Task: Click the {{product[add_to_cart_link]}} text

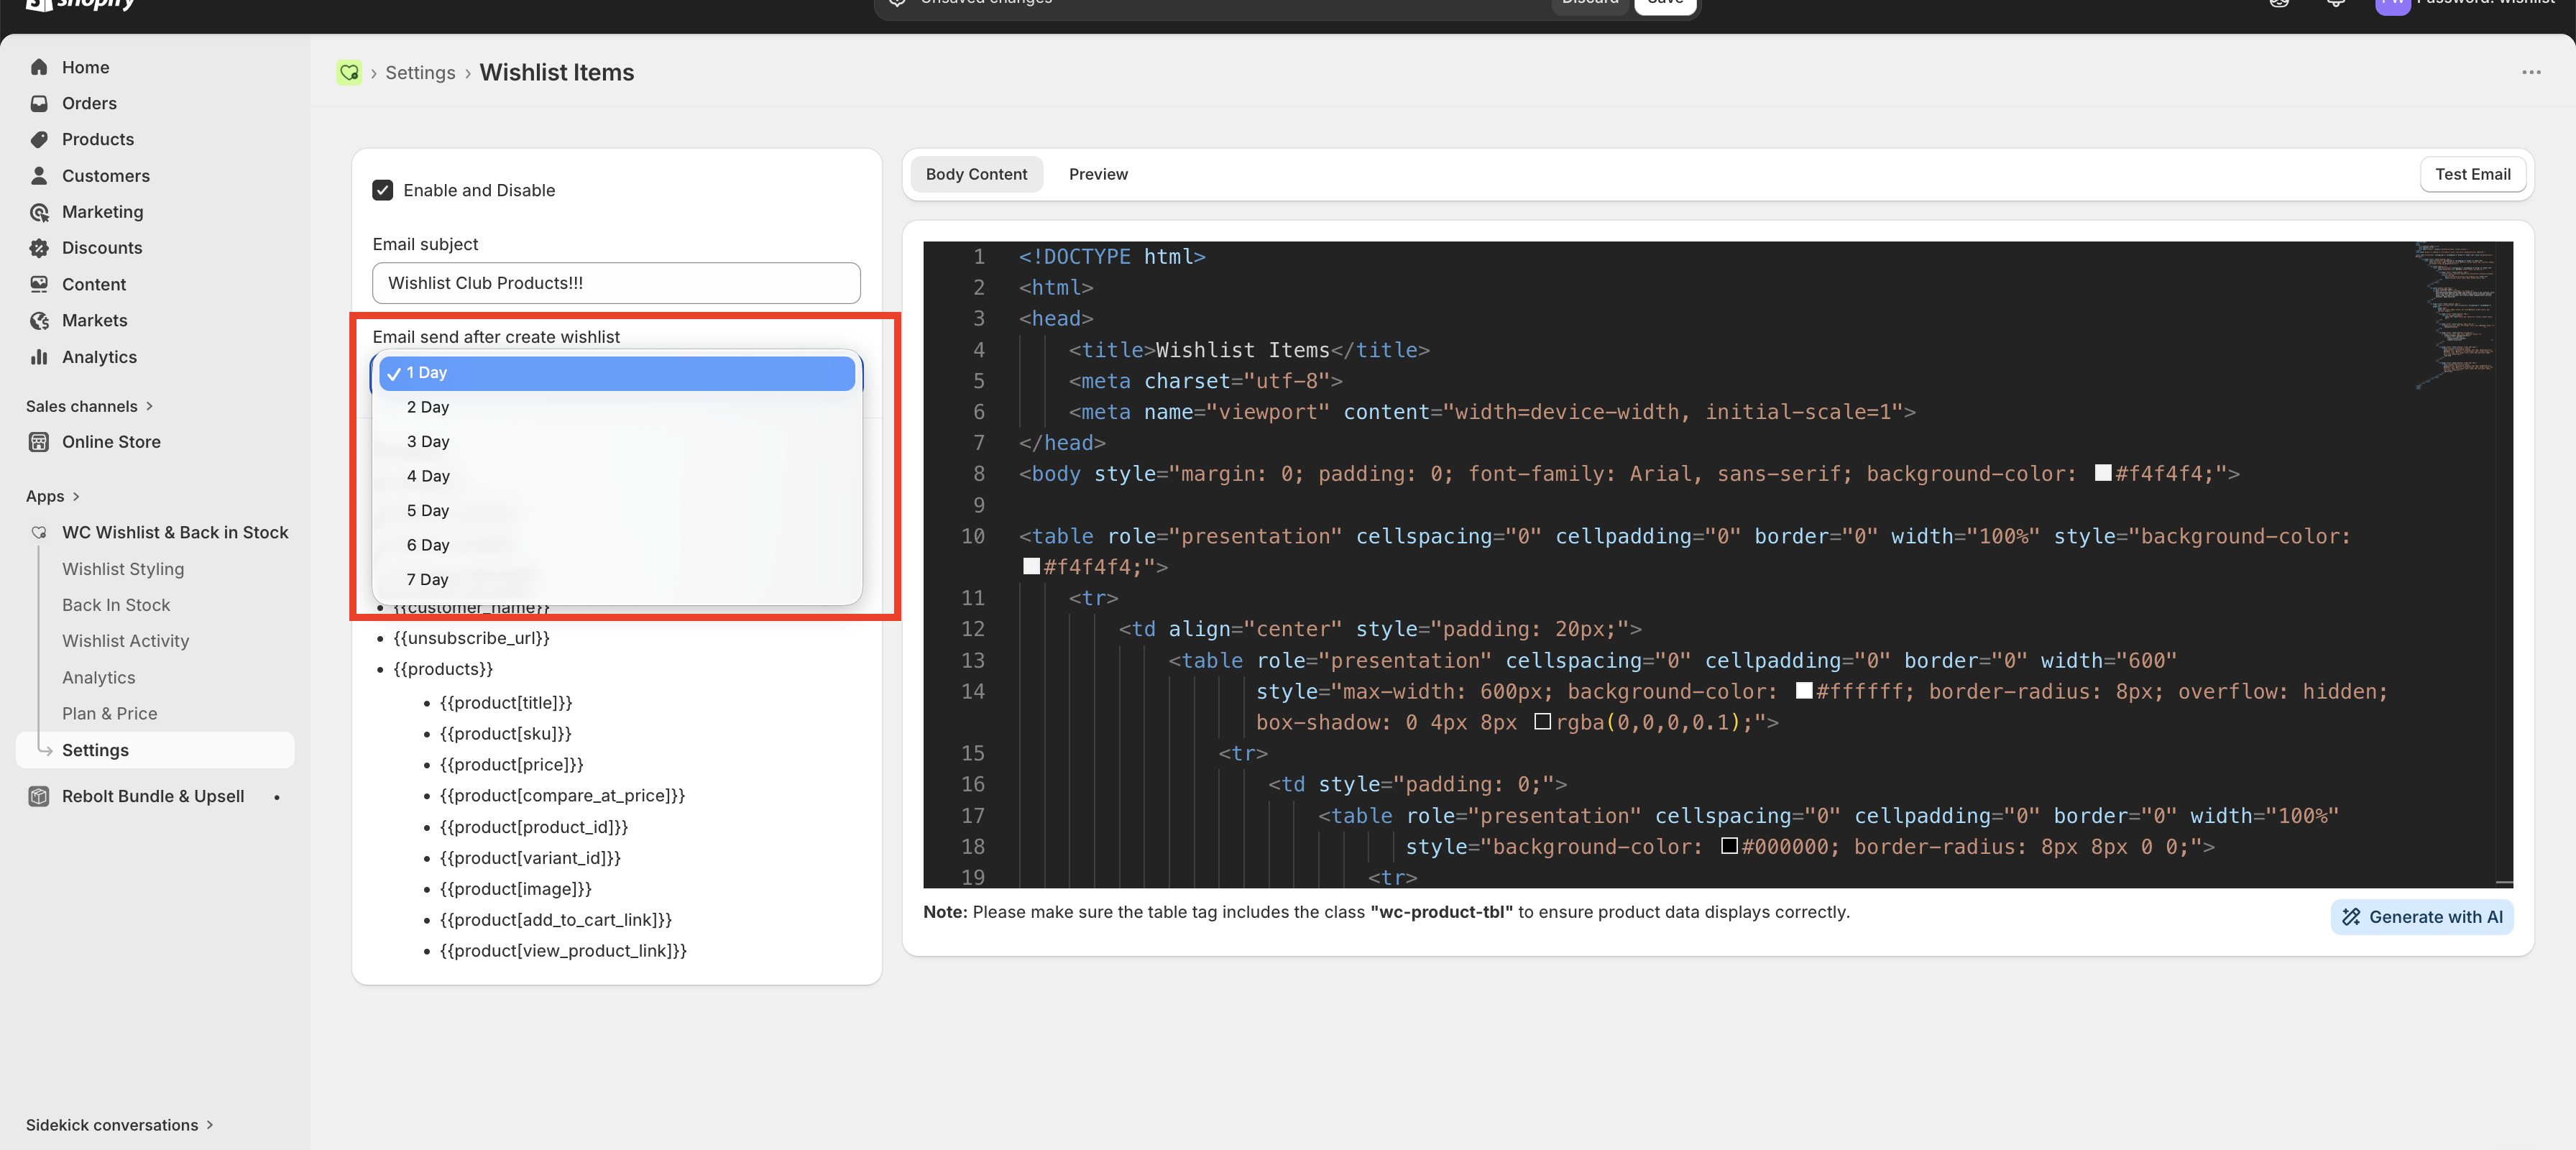Action: tap(555, 920)
